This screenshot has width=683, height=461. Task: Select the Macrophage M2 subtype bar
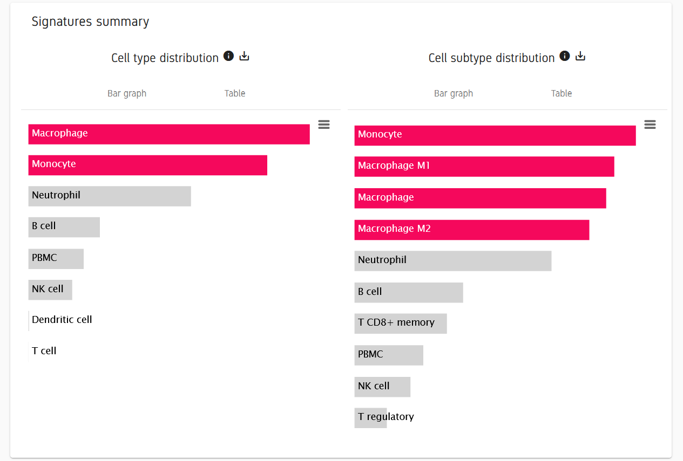tap(471, 230)
